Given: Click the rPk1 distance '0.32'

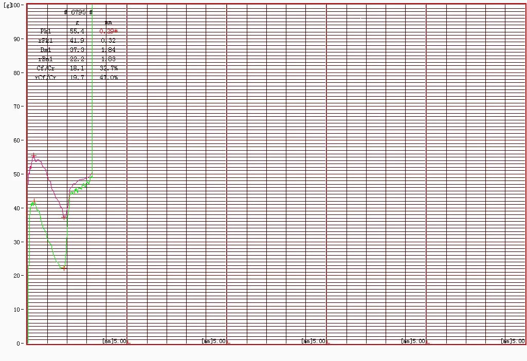Looking at the screenshot, I should 108,41.
